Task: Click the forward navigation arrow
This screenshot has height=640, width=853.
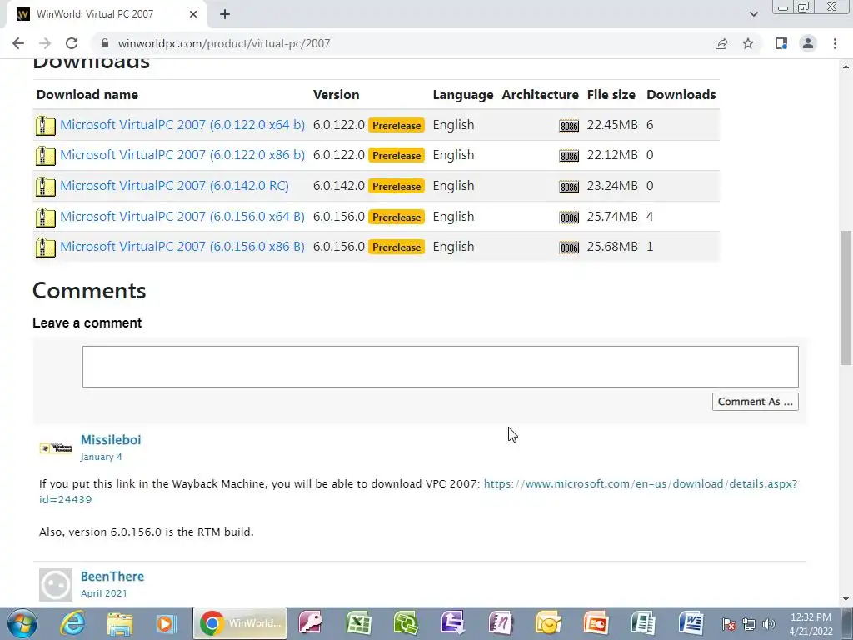Action: coord(45,43)
